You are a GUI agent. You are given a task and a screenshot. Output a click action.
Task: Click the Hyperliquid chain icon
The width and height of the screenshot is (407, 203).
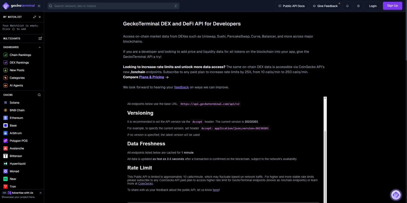tap(5, 164)
